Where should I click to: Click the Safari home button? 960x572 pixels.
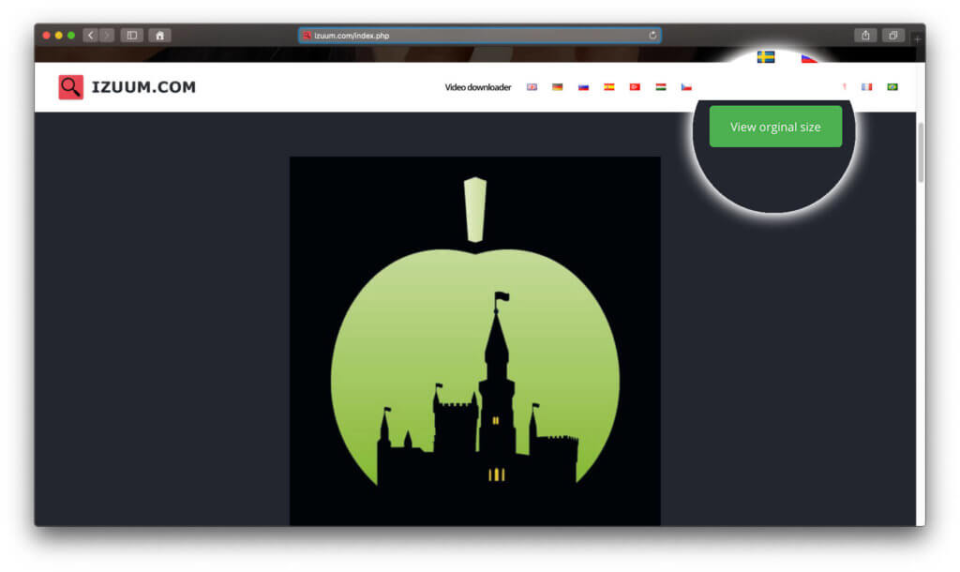pyautogui.click(x=159, y=36)
